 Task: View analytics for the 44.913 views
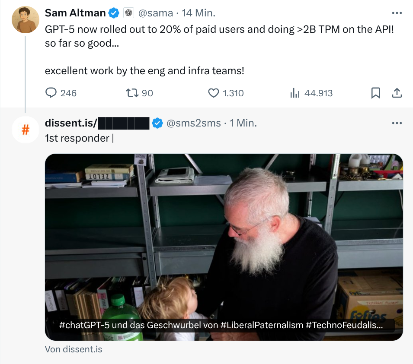click(295, 93)
